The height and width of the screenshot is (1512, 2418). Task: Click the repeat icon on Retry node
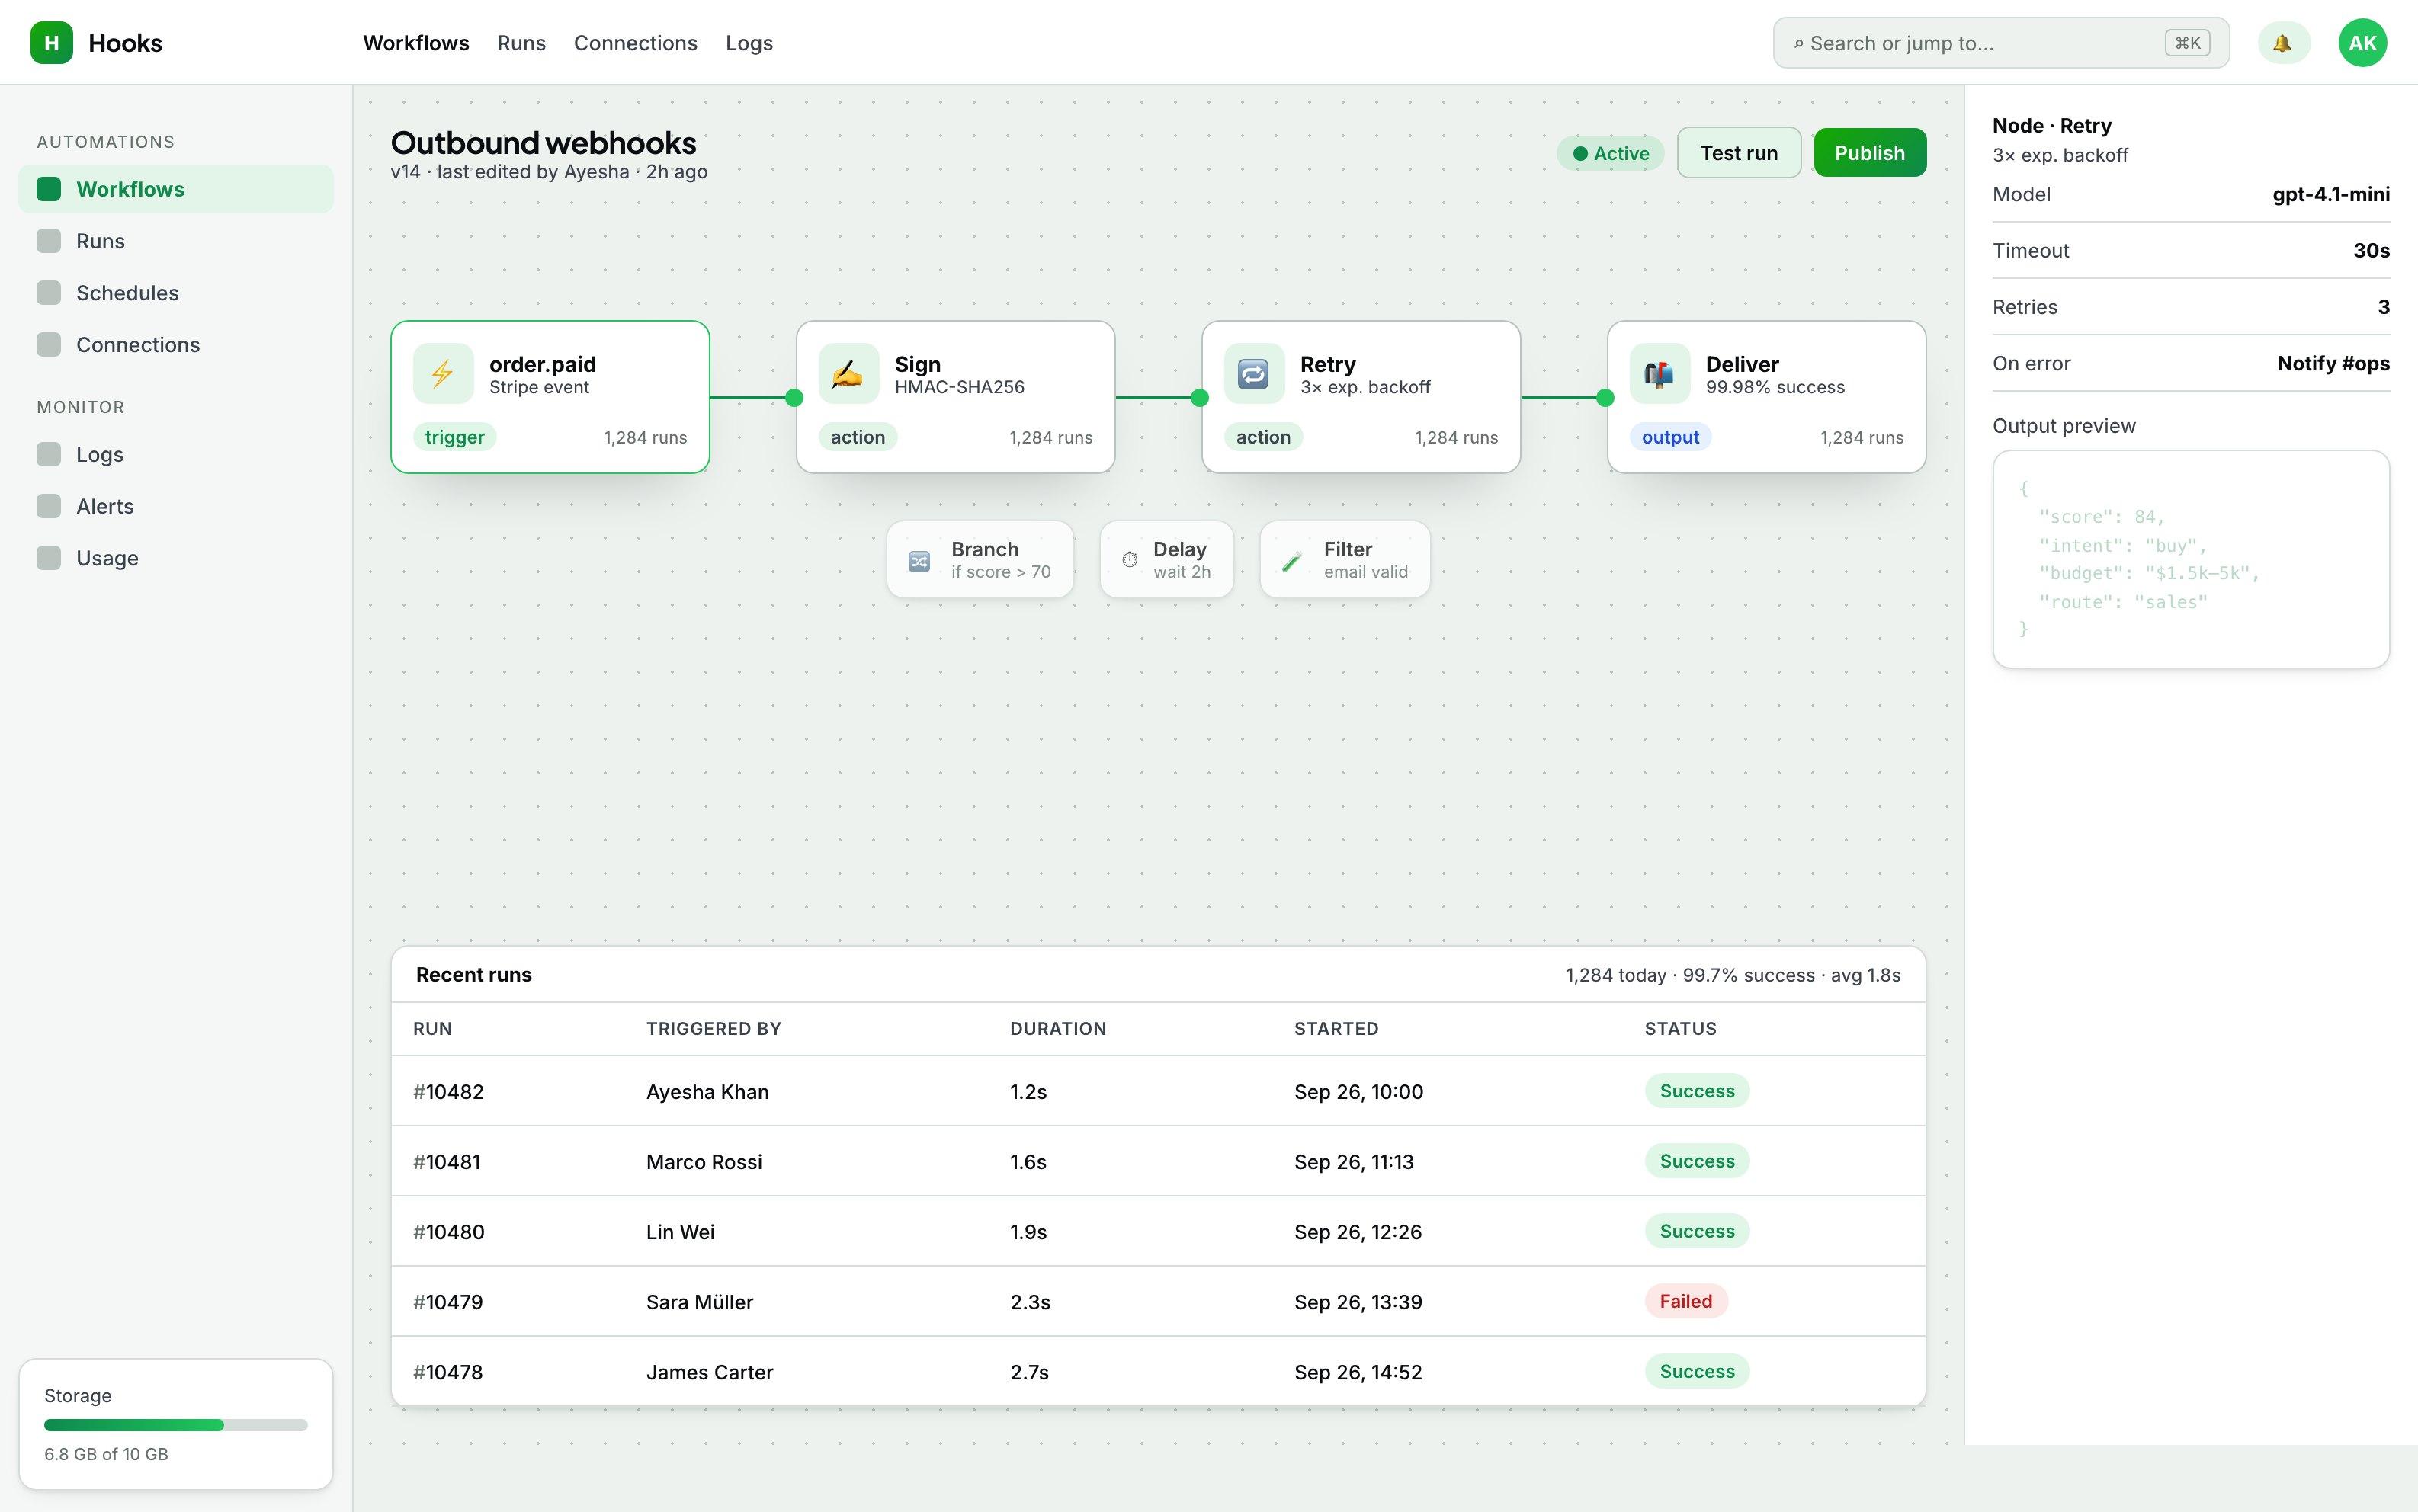(x=1254, y=374)
